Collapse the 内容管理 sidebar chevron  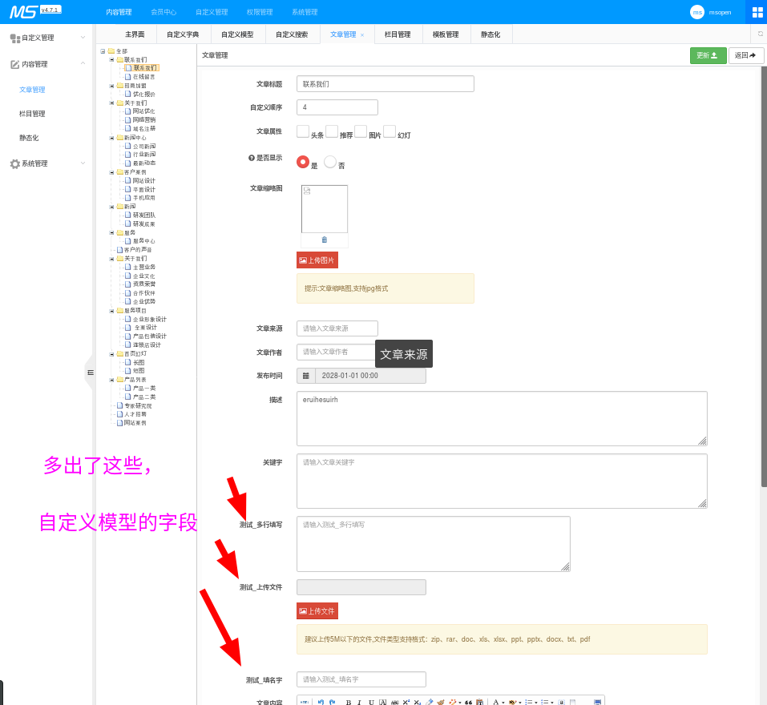point(83,63)
